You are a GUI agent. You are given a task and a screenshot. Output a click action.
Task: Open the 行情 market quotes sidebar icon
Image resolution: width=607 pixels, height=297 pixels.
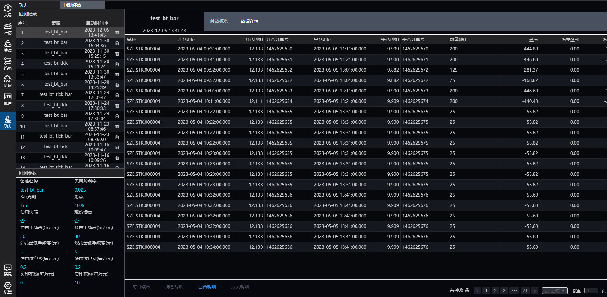pyautogui.click(x=8, y=28)
